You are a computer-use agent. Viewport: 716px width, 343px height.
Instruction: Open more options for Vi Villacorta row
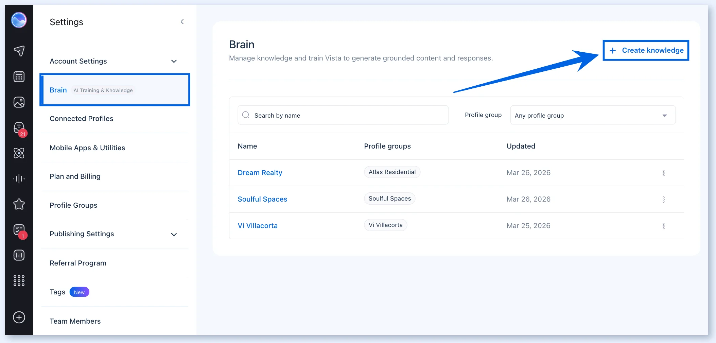tap(663, 226)
